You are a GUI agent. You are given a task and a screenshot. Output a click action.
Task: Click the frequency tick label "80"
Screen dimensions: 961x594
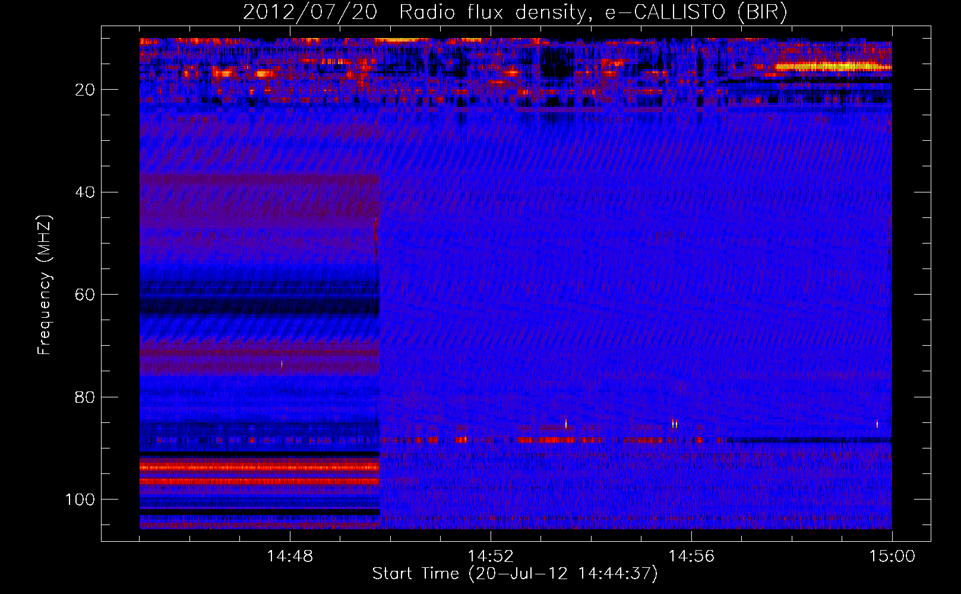(x=85, y=397)
